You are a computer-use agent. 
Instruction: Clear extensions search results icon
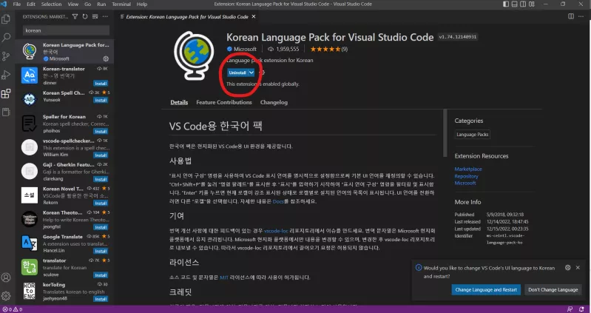(95, 16)
